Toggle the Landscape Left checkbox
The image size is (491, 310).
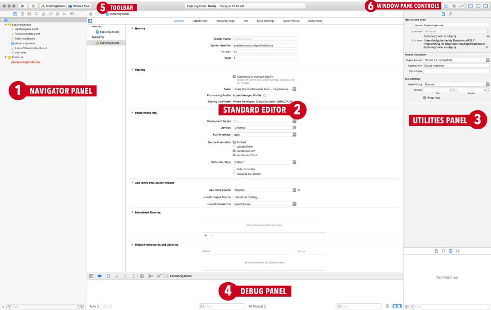(234, 151)
